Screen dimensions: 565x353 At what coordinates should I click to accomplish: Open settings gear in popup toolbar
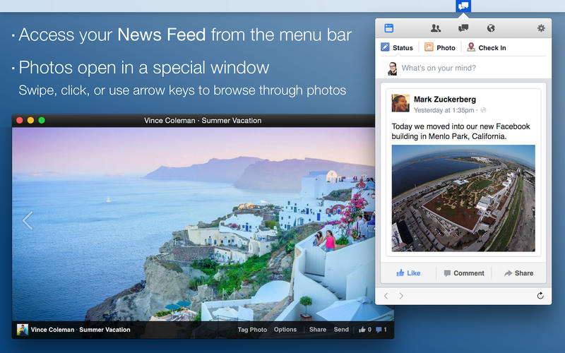(x=541, y=28)
